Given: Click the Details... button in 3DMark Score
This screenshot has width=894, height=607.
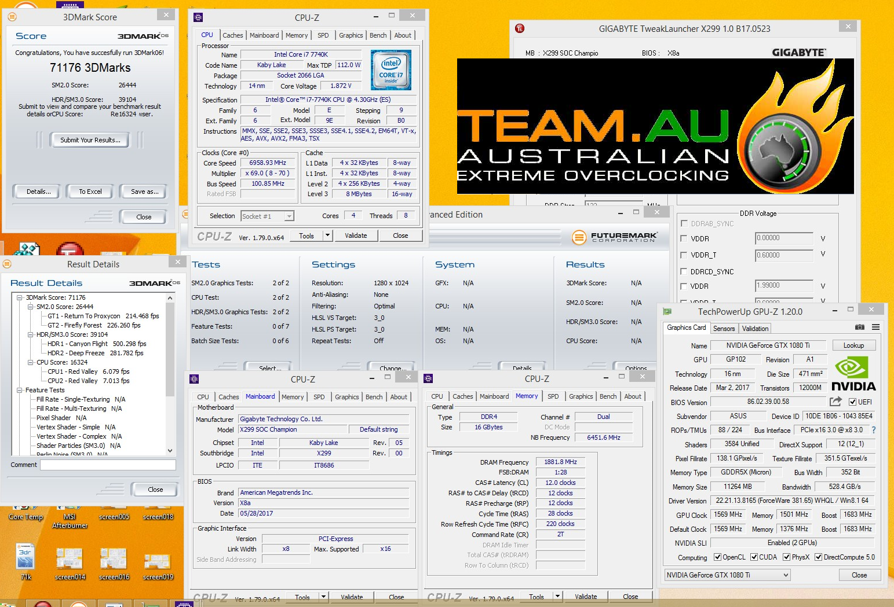Looking at the screenshot, I should coord(38,192).
